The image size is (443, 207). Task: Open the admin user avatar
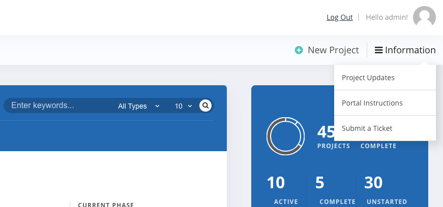tap(424, 17)
